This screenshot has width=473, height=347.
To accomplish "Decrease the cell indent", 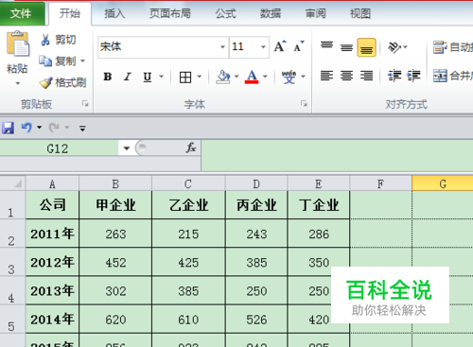I will [x=394, y=76].
